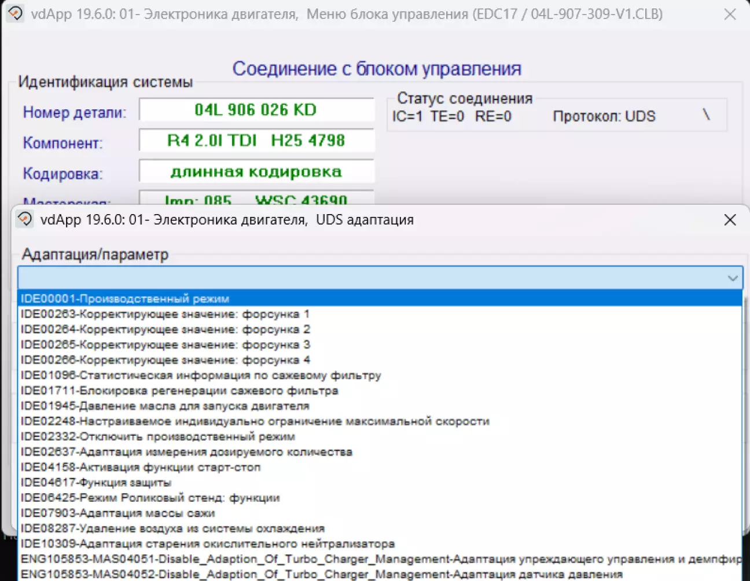Close the UDS адаптация dialog
The image size is (750, 581).
tap(730, 220)
